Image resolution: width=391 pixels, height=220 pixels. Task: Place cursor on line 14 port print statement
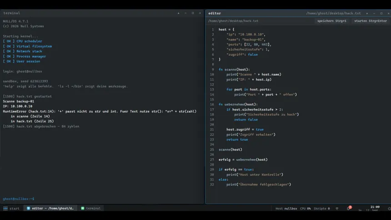click(x=266, y=95)
